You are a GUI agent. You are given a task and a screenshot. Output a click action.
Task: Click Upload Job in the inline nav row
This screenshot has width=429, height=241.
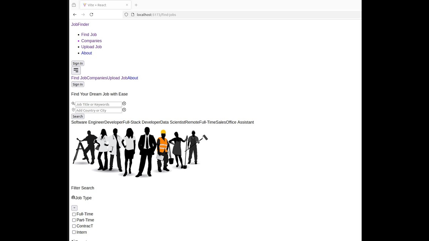click(117, 78)
